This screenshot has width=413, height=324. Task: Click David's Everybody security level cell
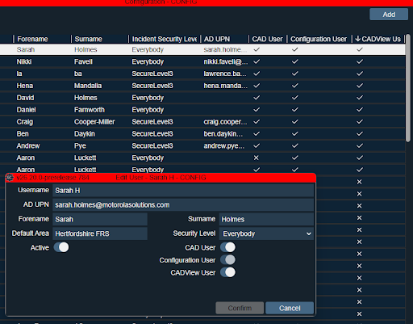148,98
